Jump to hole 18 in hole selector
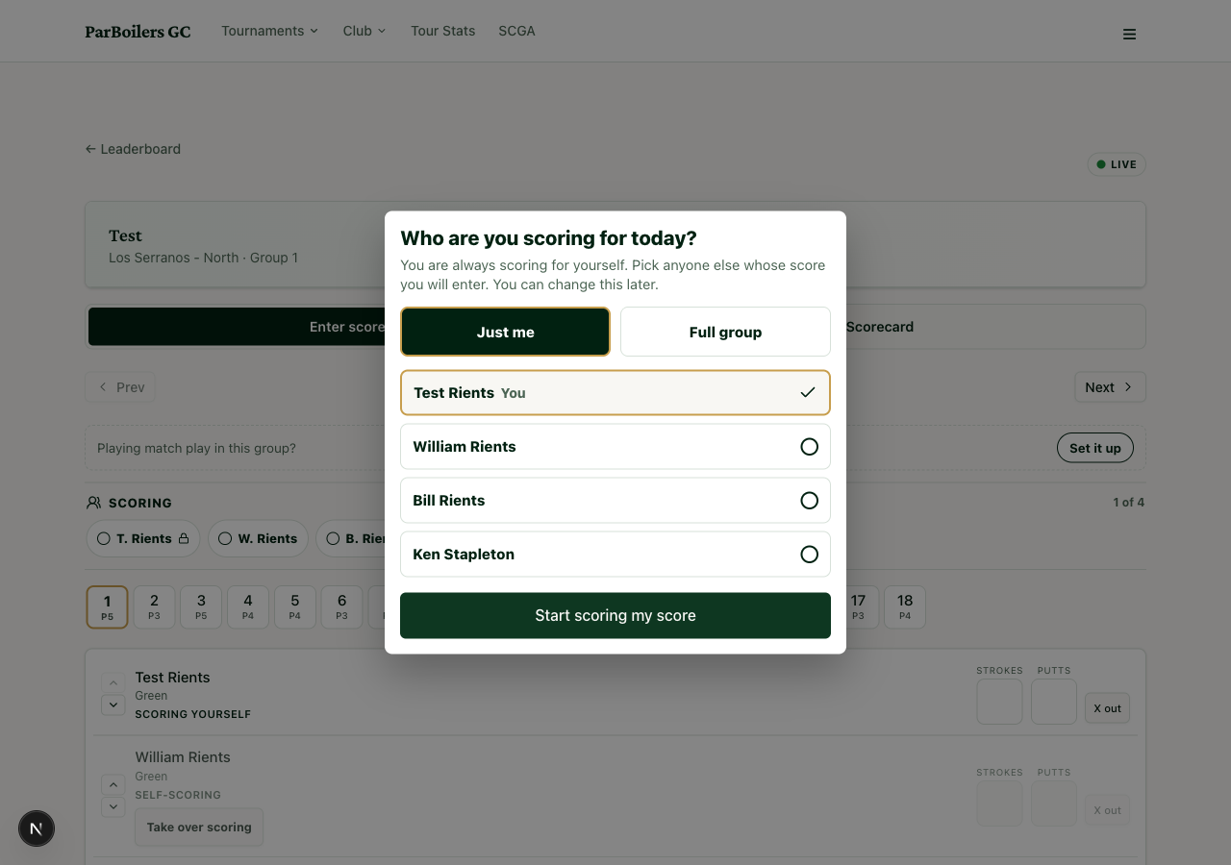The width and height of the screenshot is (1231, 865). coord(905,607)
